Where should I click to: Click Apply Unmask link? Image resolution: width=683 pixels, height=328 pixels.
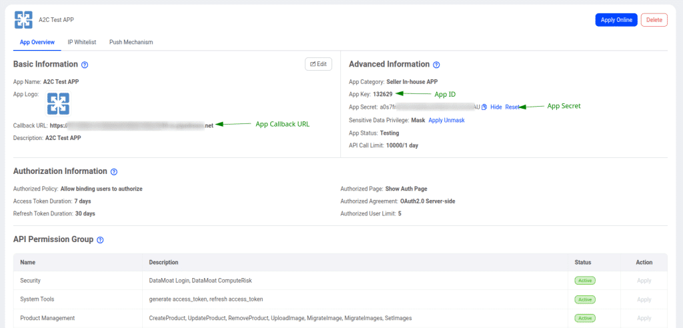pyautogui.click(x=446, y=120)
